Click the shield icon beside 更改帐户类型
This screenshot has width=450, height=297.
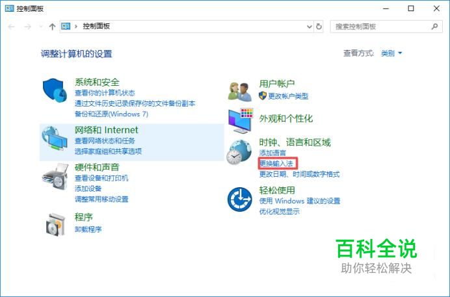tap(262, 96)
